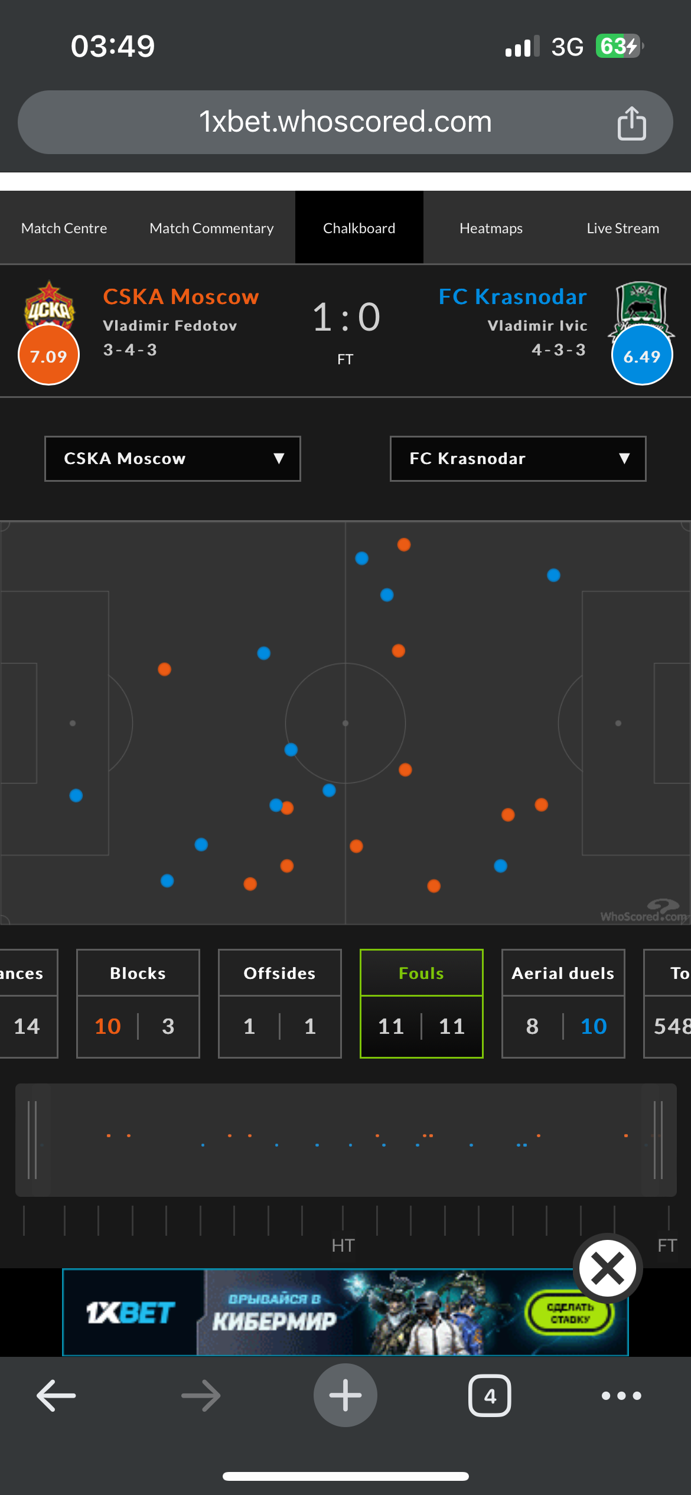Open the three-dot browser menu
This screenshot has width=691, height=1495.
click(621, 1396)
